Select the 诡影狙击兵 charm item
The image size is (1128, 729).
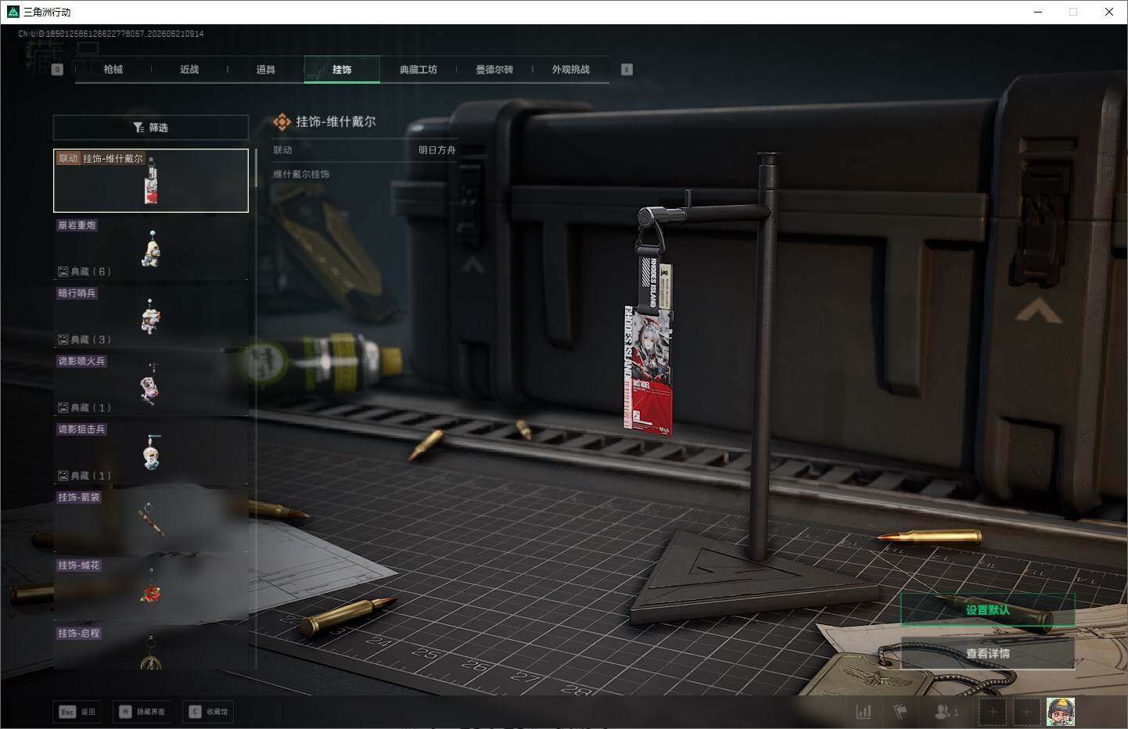151,452
